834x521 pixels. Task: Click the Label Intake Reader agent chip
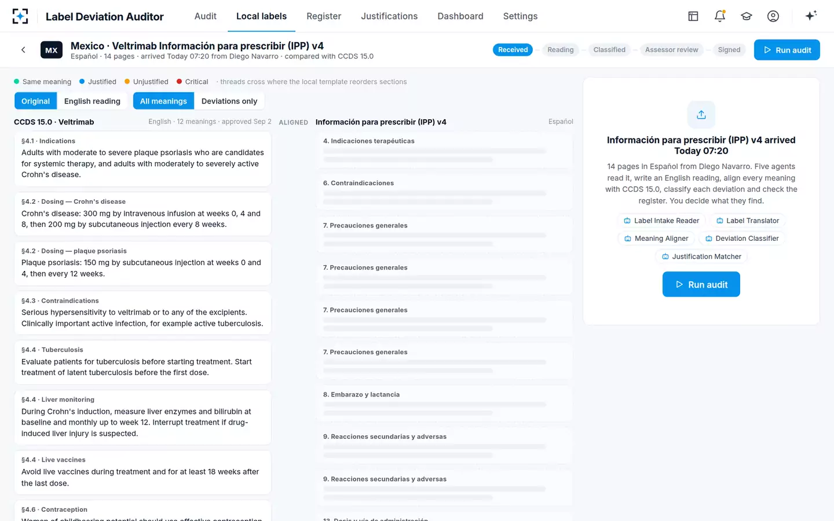pos(661,221)
